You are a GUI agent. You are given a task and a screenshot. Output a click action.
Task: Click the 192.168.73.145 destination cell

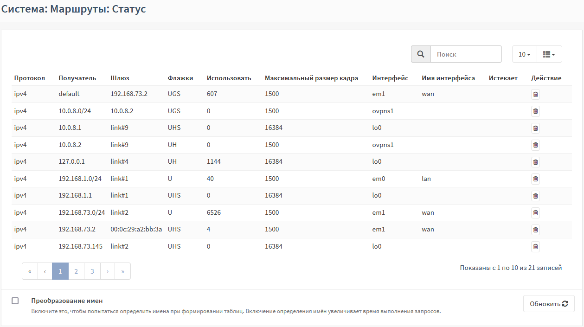click(x=81, y=246)
